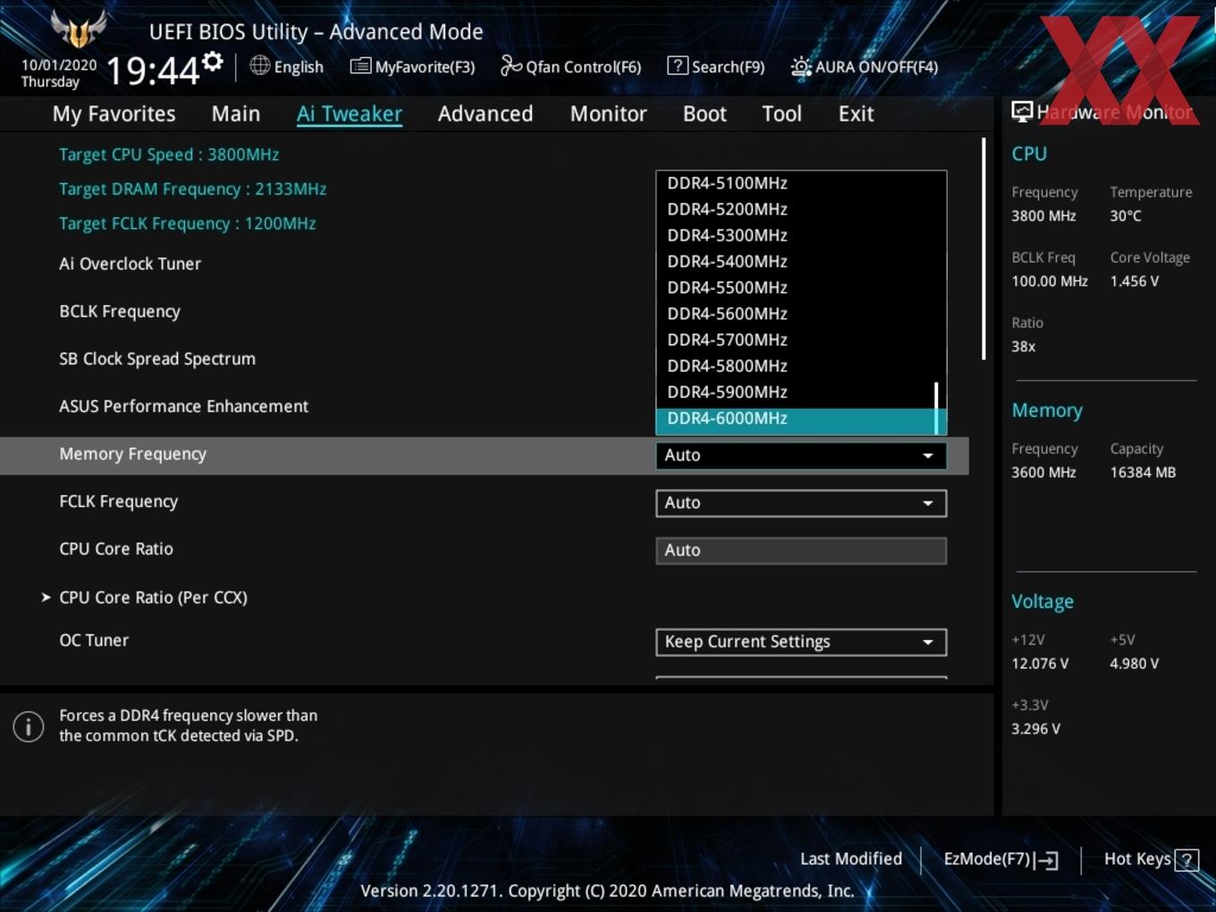Click the main settings page scrollbar
This screenshot has width=1216, height=912.
click(984, 249)
